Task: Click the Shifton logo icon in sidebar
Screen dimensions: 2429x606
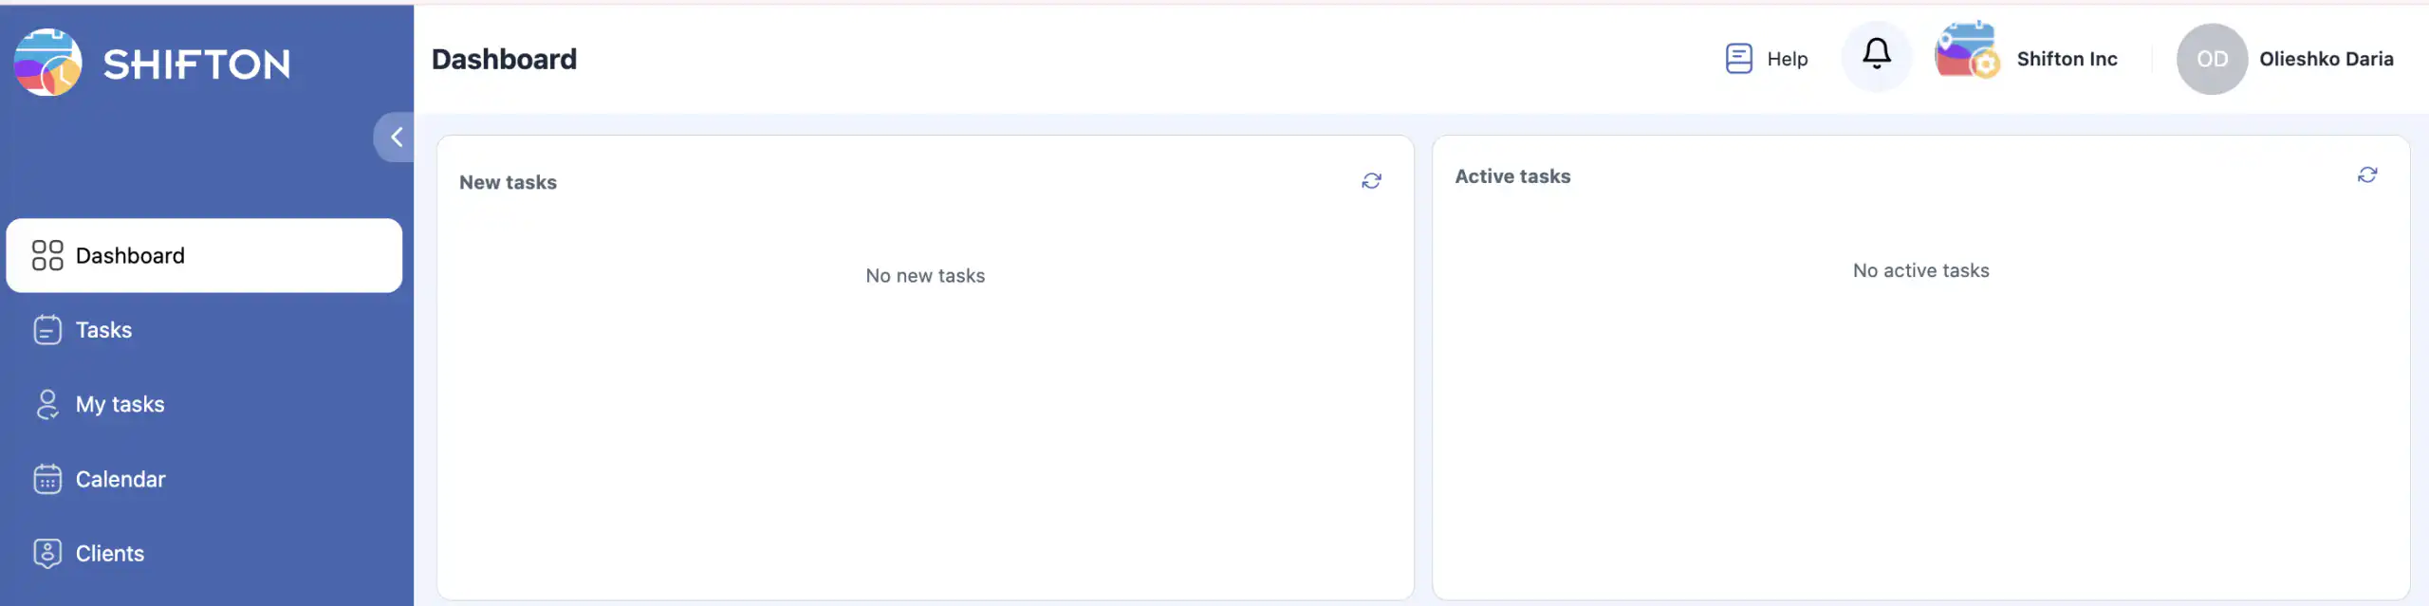Action: (47, 63)
